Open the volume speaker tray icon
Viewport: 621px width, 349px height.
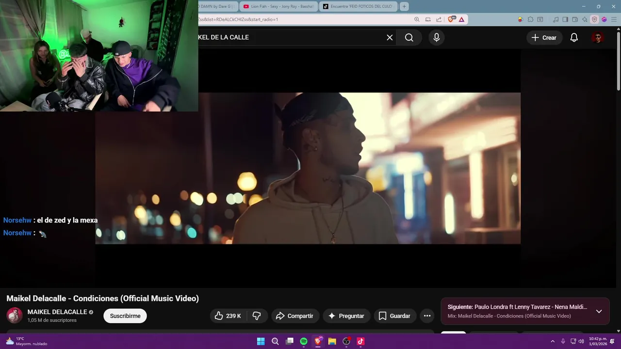pos(581,341)
